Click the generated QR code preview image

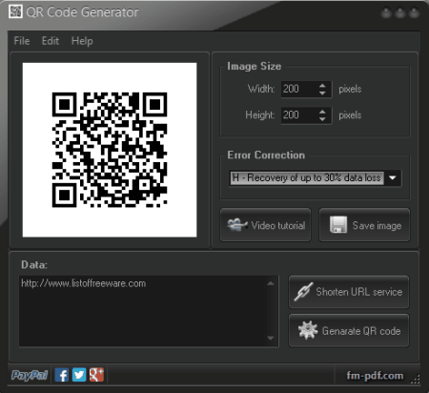tap(110, 150)
